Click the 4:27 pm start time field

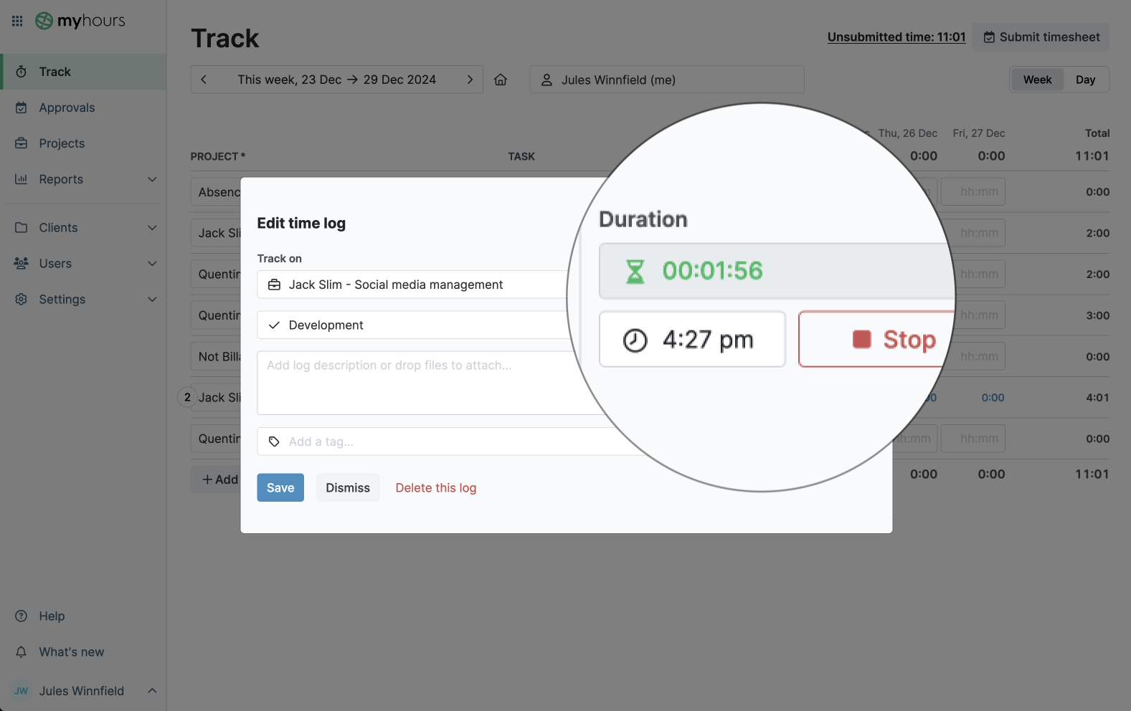[692, 339]
